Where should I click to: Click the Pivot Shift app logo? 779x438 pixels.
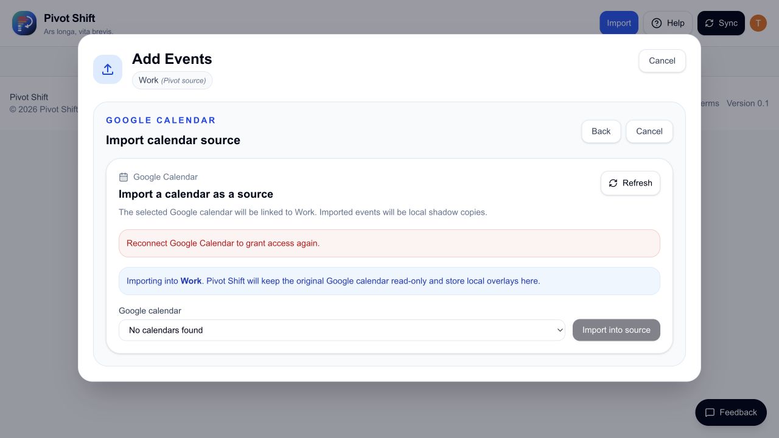24,23
